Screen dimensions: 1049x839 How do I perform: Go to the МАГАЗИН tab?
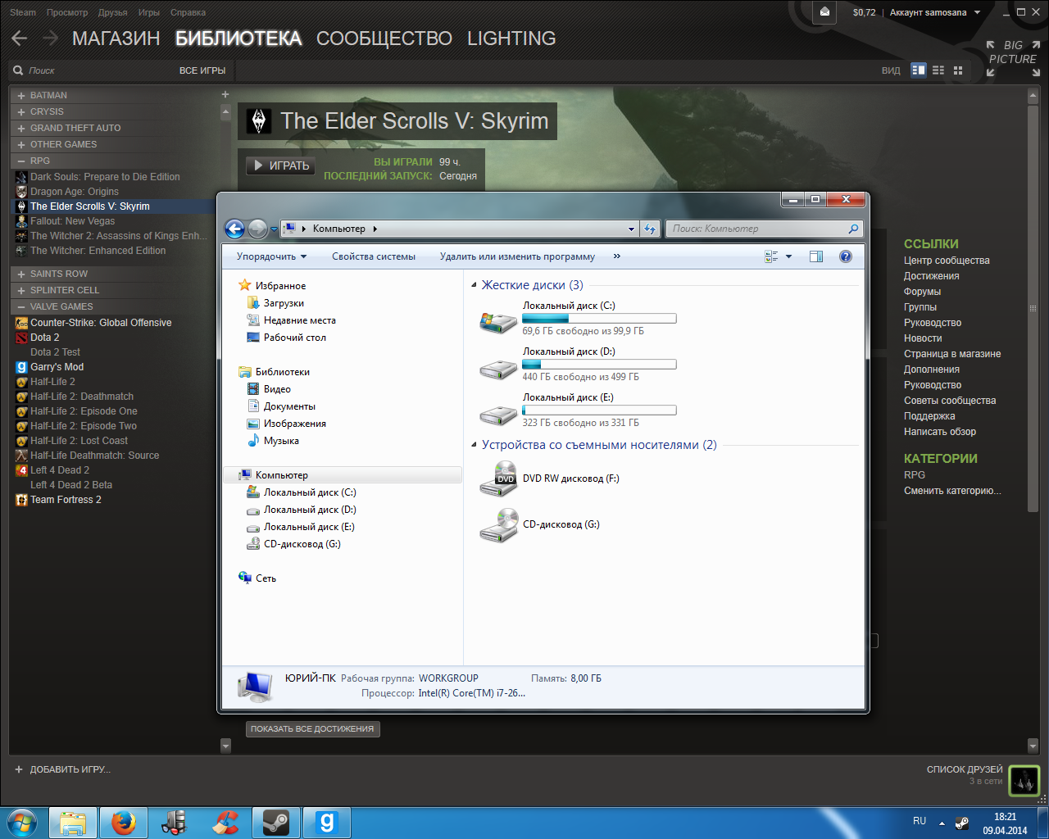(116, 39)
